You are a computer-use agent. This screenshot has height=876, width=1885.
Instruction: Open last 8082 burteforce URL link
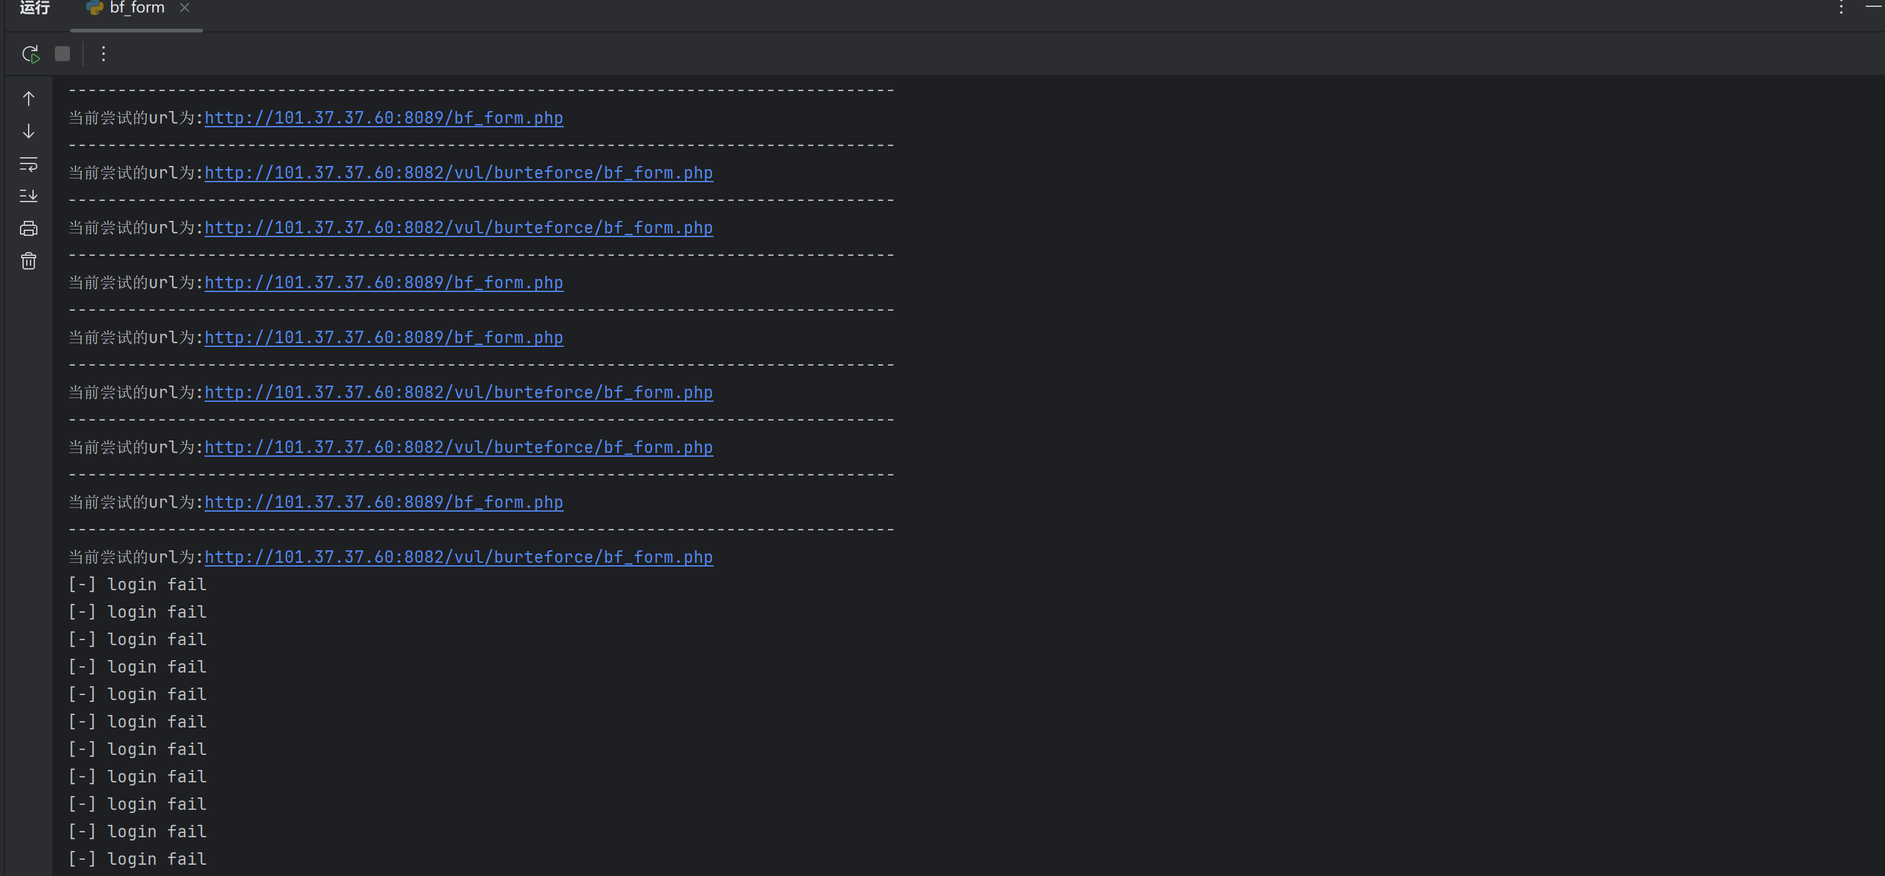(x=458, y=557)
